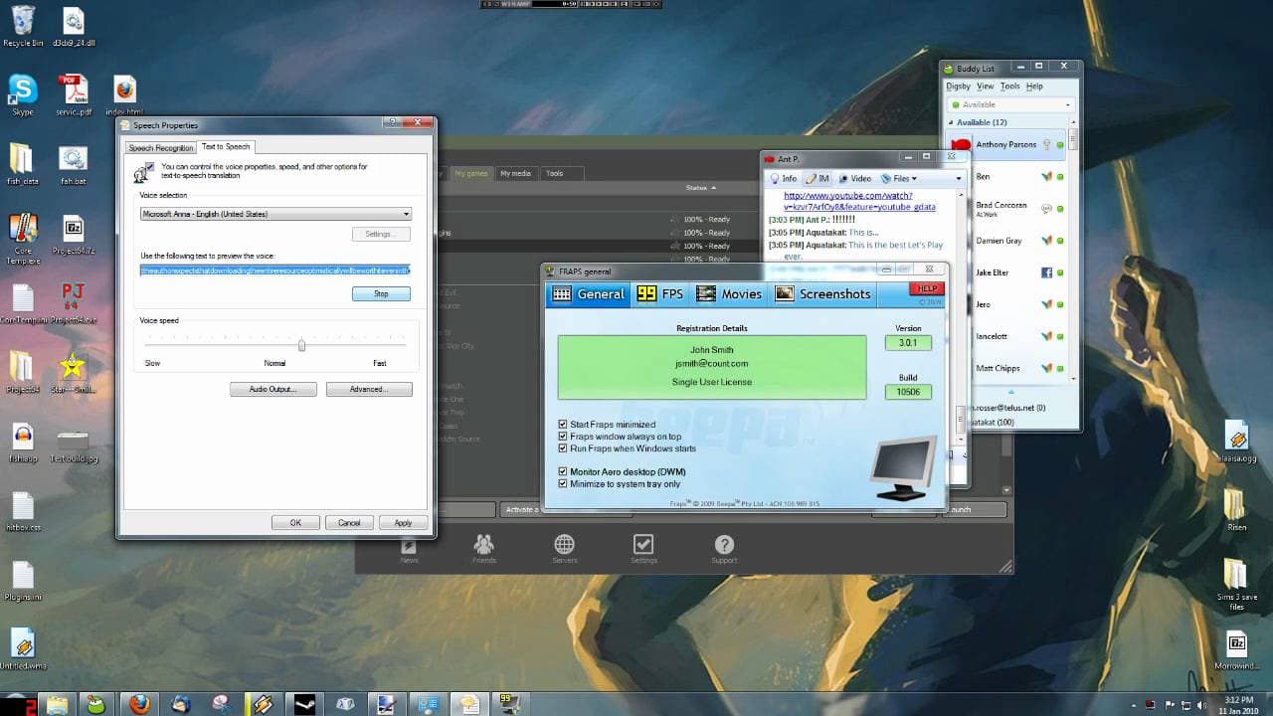Viewport: 1273px width, 716px height.
Task: Select the Text to Speech tab
Action: (x=226, y=146)
